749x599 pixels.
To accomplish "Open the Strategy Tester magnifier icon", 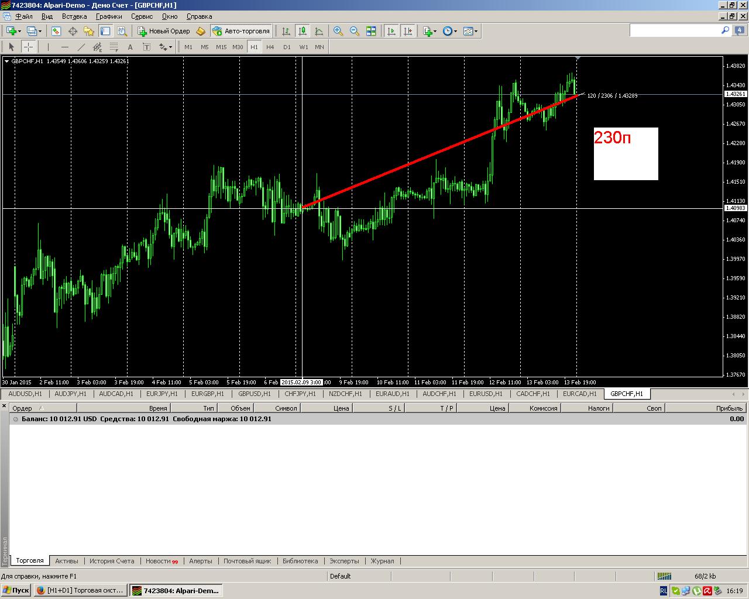I will click(122, 31).
